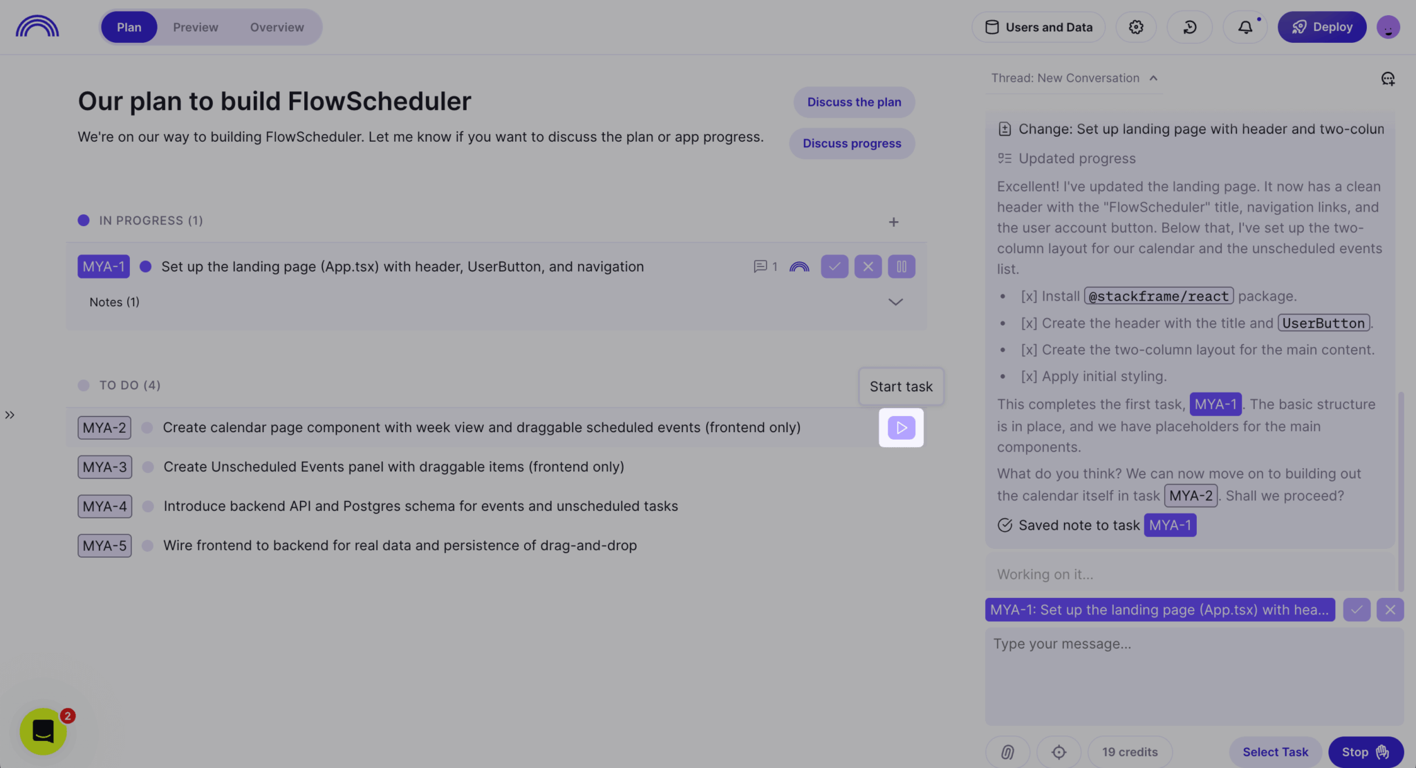Open the Thread: New Conversation dropdown
Viewport: 1416px width, 768px height.
point(1074,78)
